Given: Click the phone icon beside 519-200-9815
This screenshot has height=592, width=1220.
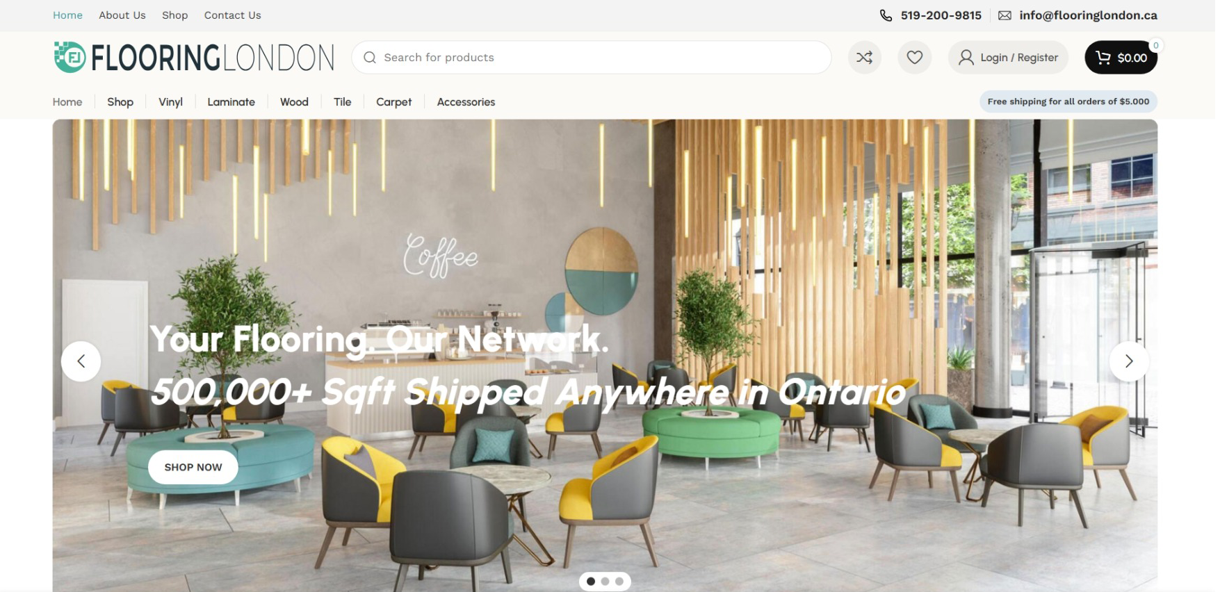Looking at the screenshot, I should click(x=886, y=15).
